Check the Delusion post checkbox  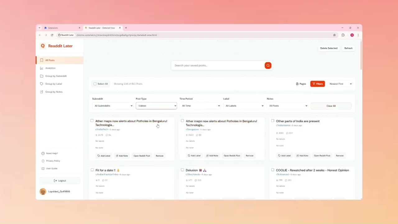click(x=182, y=170)
